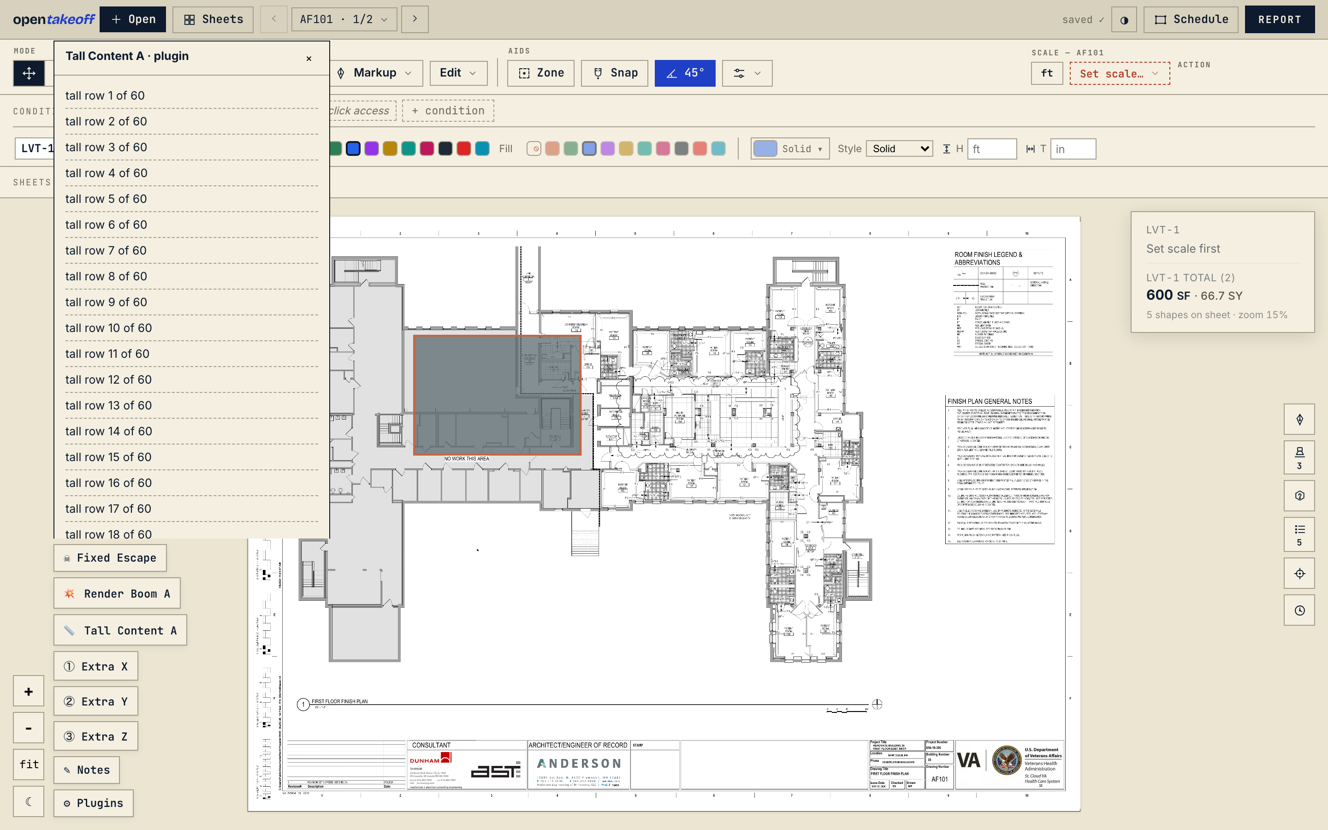Viewport: 1328px width, 830px height.
Task: Toggle the Snap aid
Action: point(615,73)
